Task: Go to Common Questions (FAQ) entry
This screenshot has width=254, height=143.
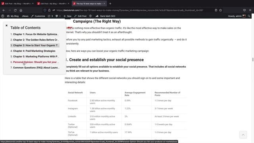Action: coord(36,68)
